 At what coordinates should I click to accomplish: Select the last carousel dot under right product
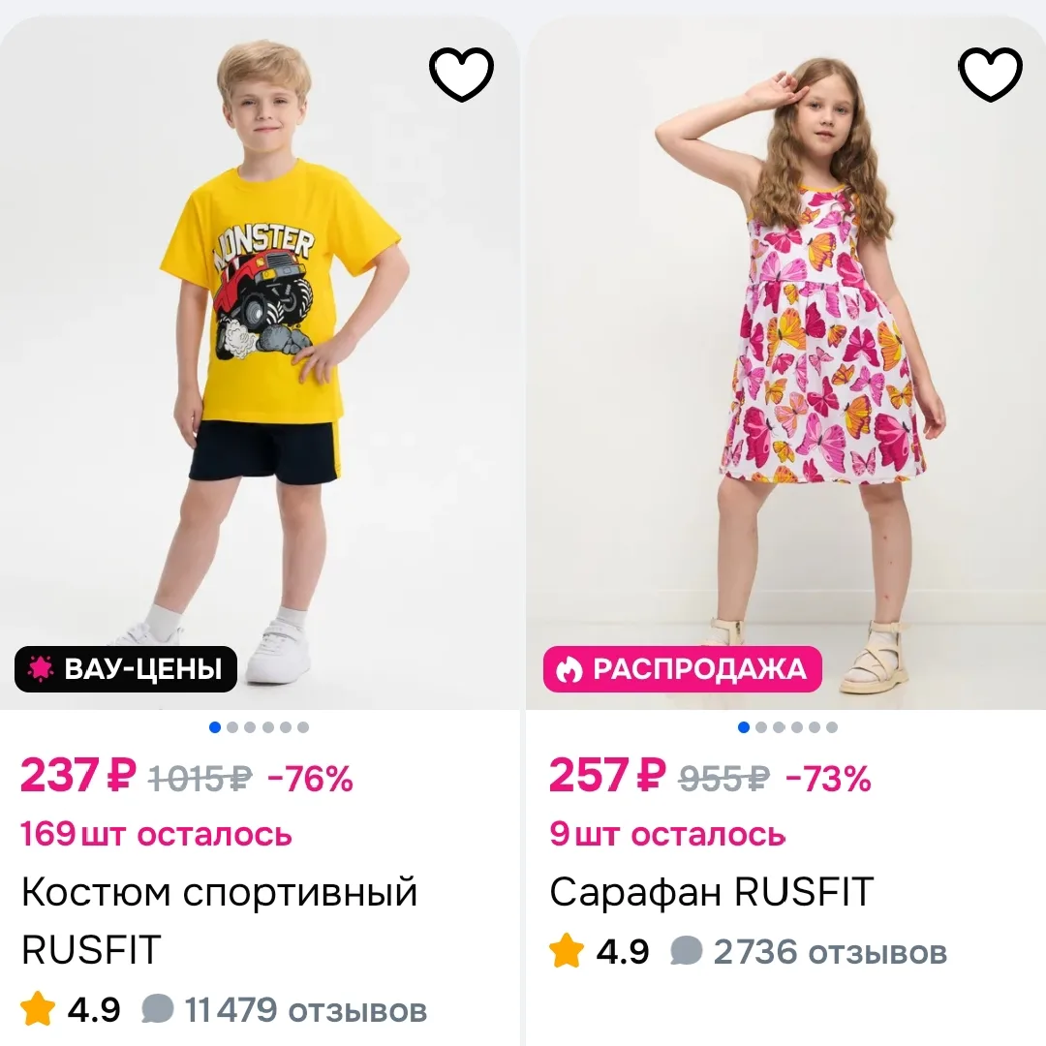pyautogui.click(x=832, y=727)
